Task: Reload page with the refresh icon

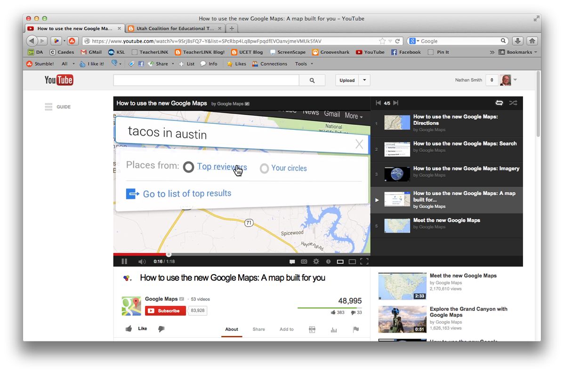Action: [x=397, y=41]
